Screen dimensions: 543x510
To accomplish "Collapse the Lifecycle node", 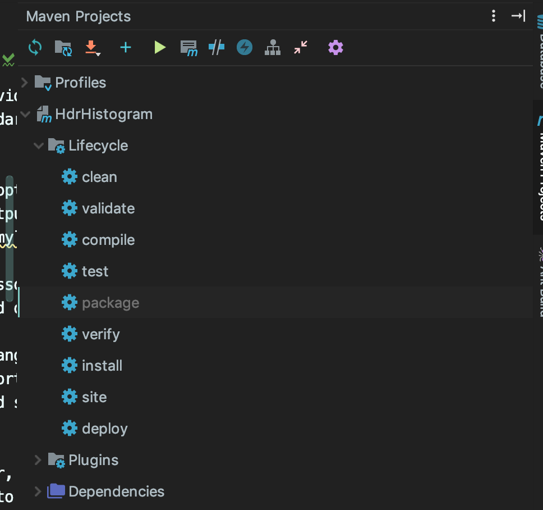I will coord(39,145).
